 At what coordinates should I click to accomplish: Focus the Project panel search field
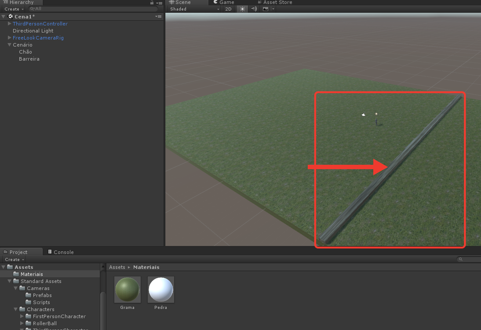click(x=469, y=259)
